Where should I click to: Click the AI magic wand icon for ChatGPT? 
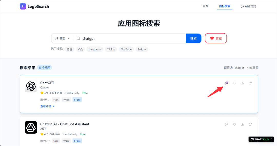(x=227, y=83)
